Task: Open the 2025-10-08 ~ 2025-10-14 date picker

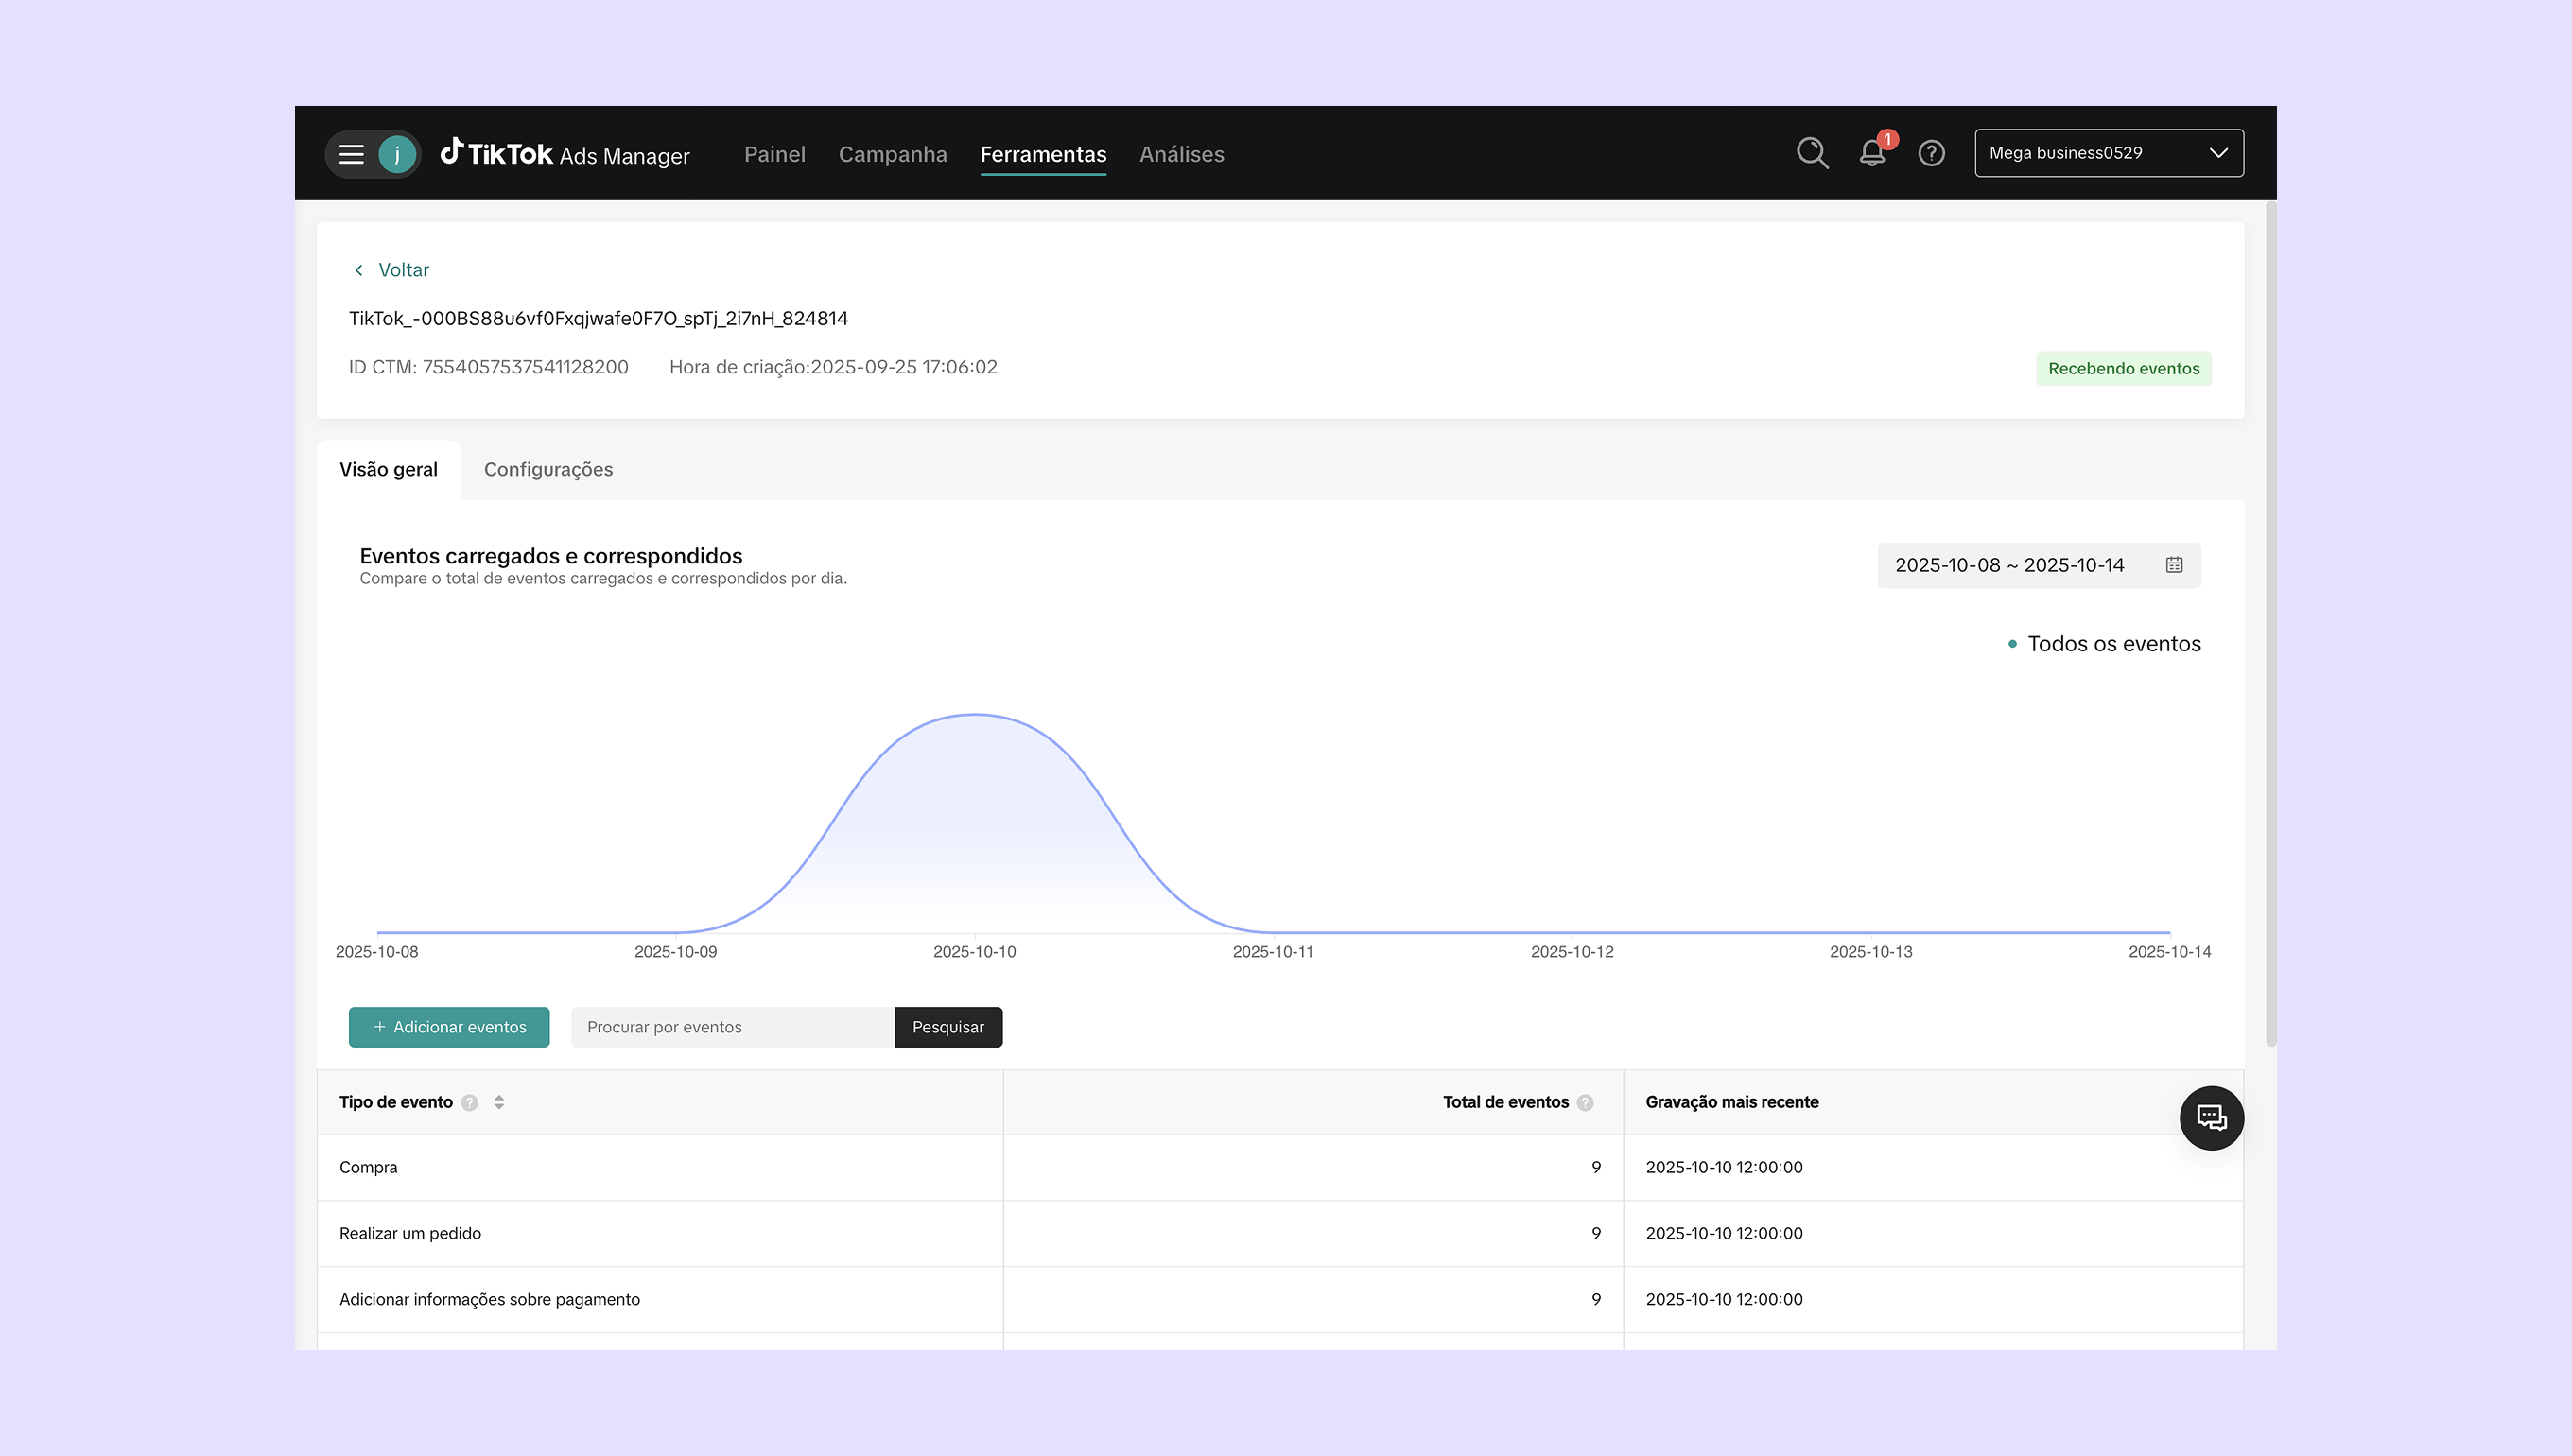Action: [x=2009, y=565]
